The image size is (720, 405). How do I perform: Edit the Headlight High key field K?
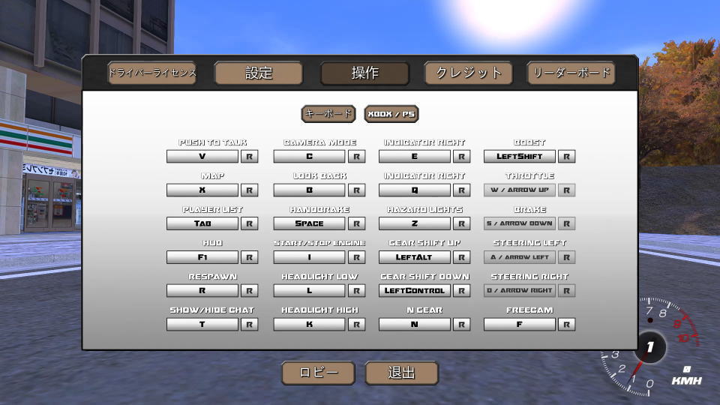[x=309, y=325]
